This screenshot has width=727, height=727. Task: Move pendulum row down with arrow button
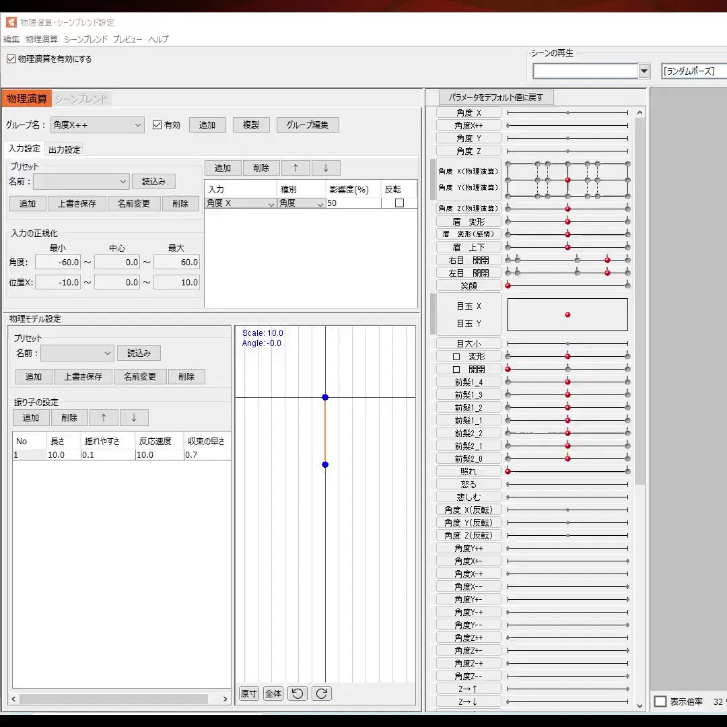(134, 418)
